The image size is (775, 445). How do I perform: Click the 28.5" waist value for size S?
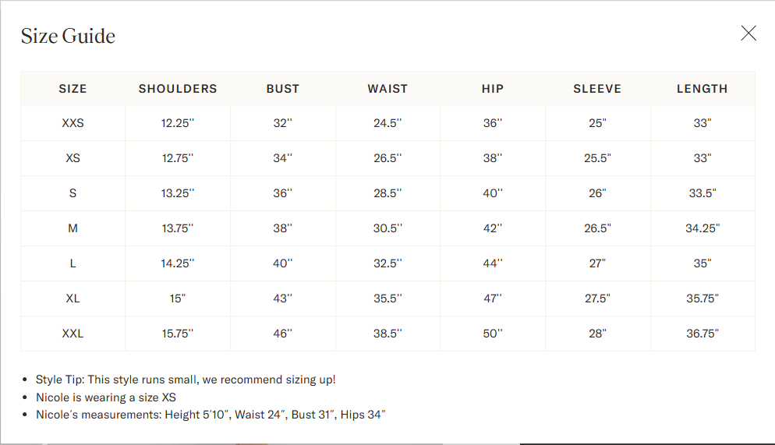pos(387,193)
